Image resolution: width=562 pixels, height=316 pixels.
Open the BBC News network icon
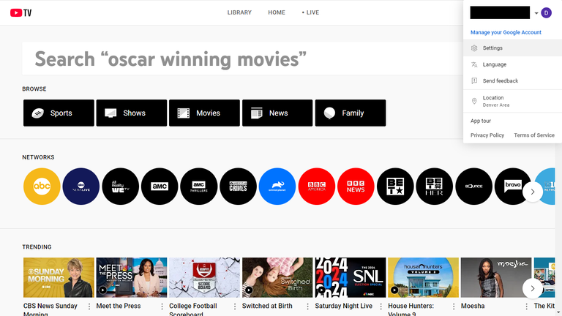click(356, 187)
